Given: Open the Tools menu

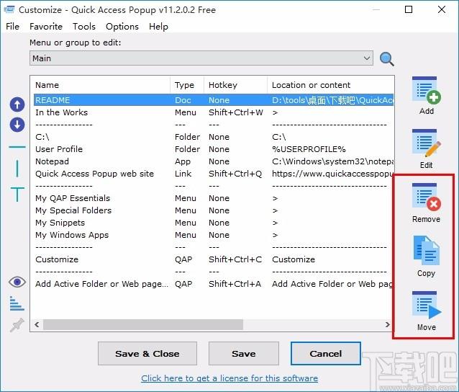Looking at the screenshot, I should [84, 27].
